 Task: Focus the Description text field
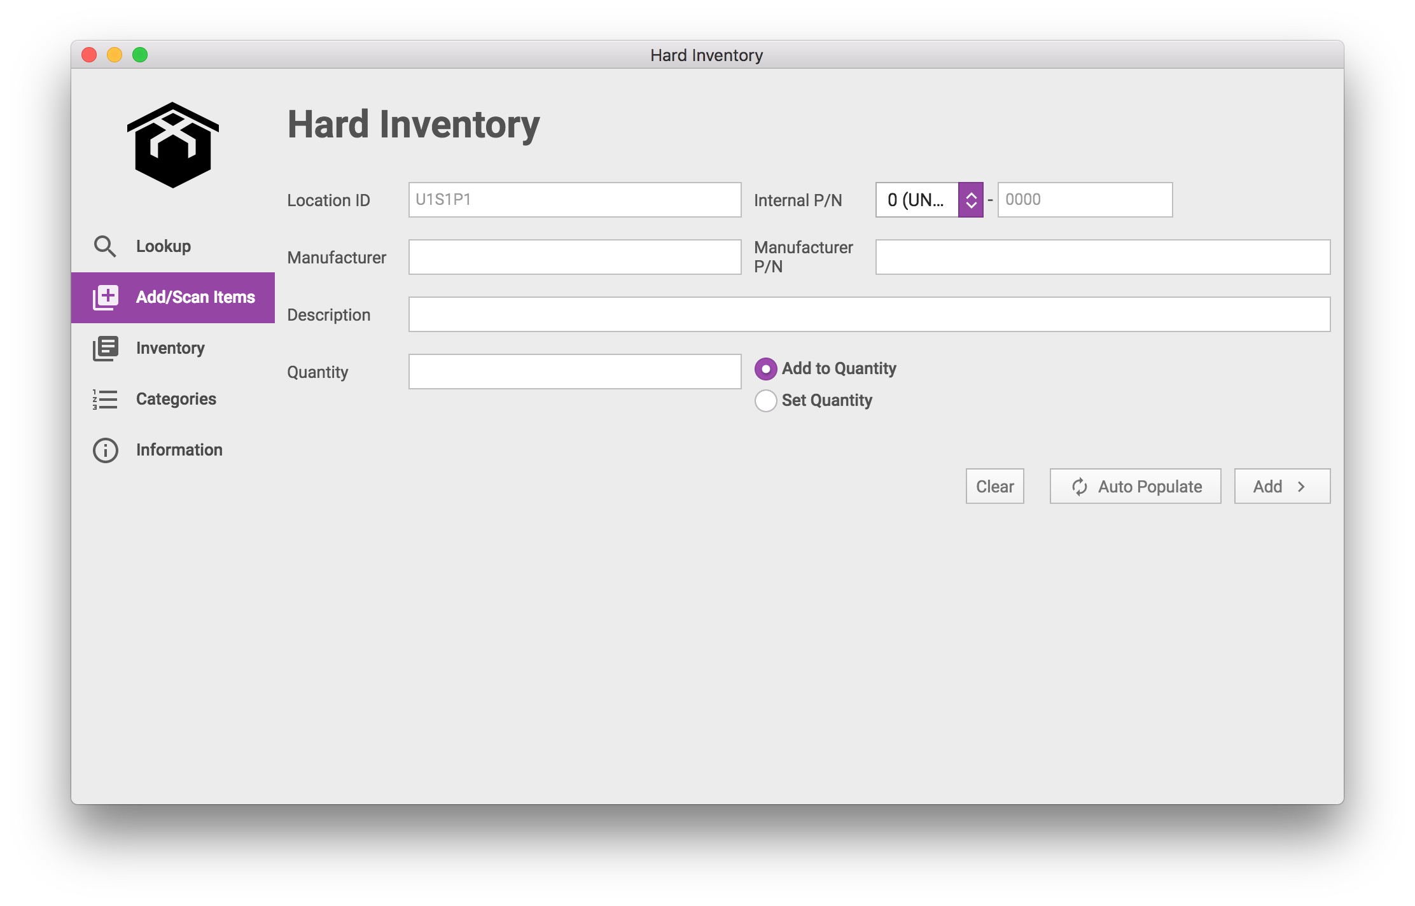pos(869,314)
